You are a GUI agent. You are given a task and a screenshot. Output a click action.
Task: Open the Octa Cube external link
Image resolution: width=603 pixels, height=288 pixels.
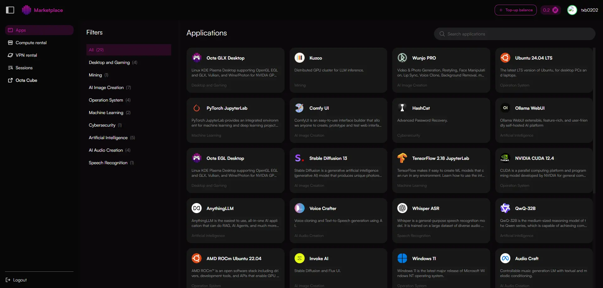click(x=39, y=80)
